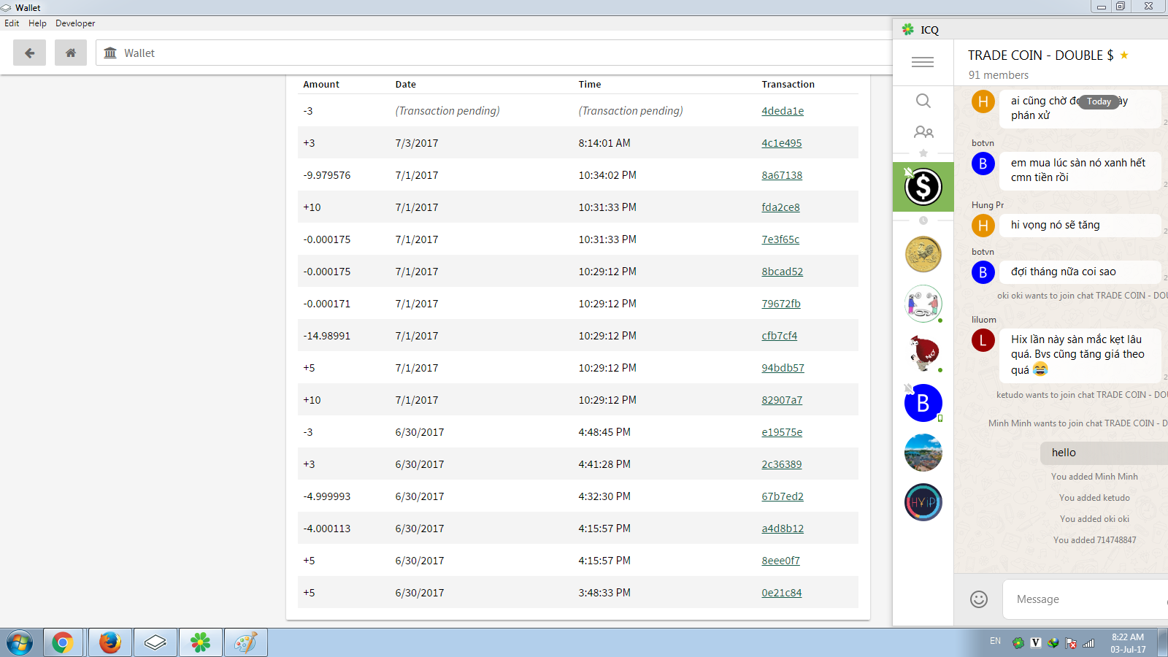
Task: Open transaction link 8a67138
Action: point(782,175)
